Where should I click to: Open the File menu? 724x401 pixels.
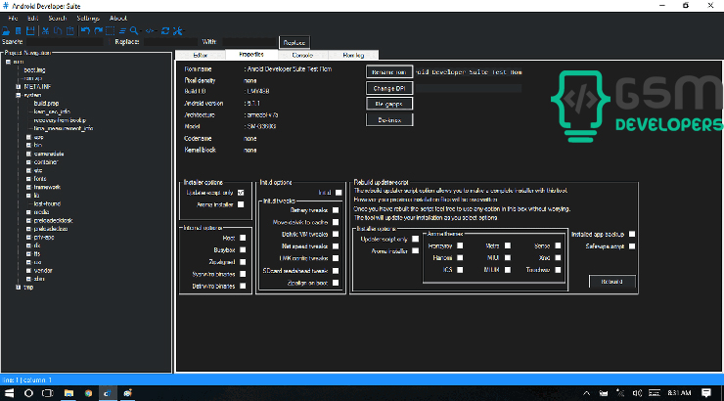(x=13, y=18)
